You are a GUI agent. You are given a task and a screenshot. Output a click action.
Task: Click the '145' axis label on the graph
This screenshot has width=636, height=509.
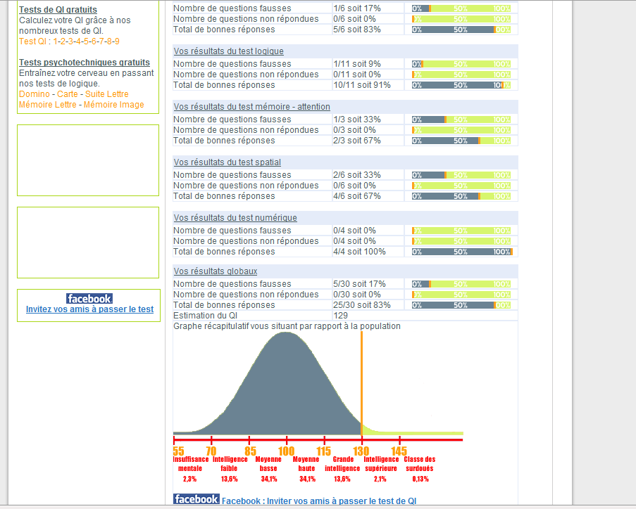399,451
